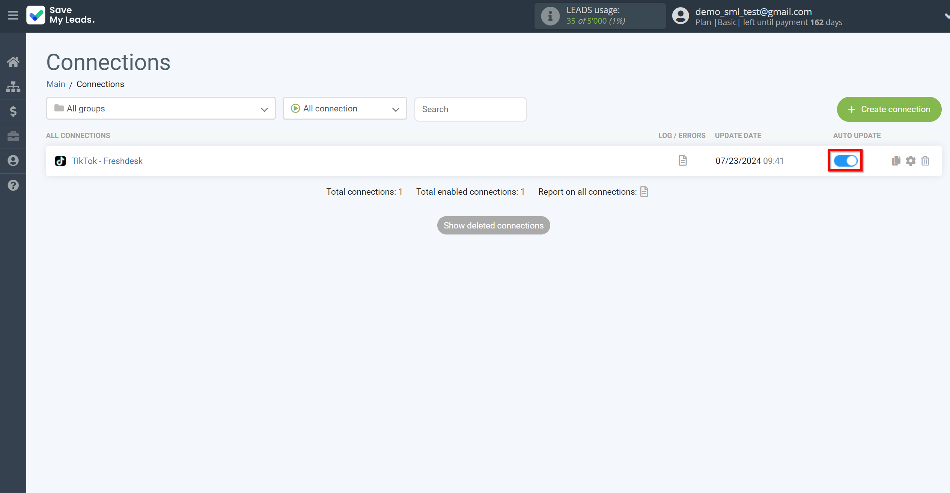The image size is (950, 493).
Task: Click the TikTok app icon on connection
Action: pos(61,161)
